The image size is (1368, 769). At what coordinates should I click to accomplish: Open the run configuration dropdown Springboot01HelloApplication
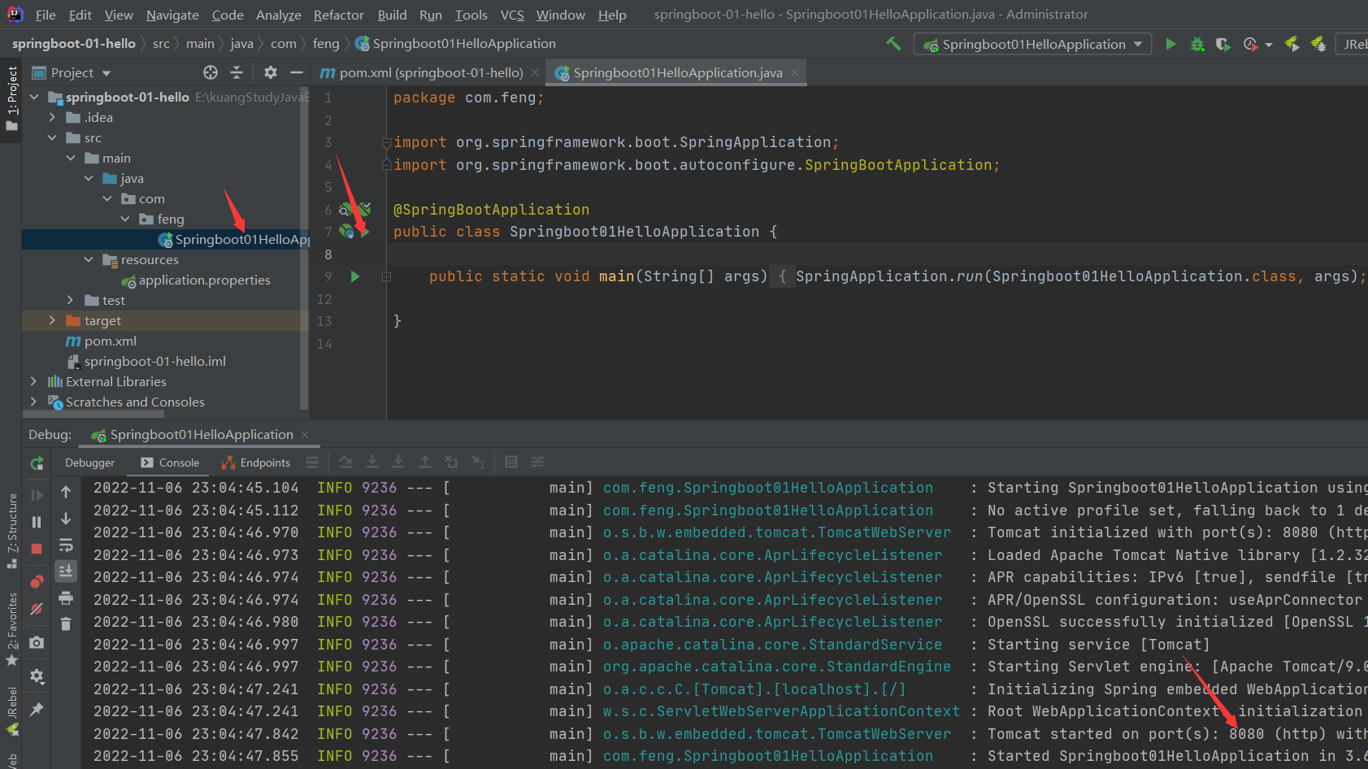pos(1033,44)
